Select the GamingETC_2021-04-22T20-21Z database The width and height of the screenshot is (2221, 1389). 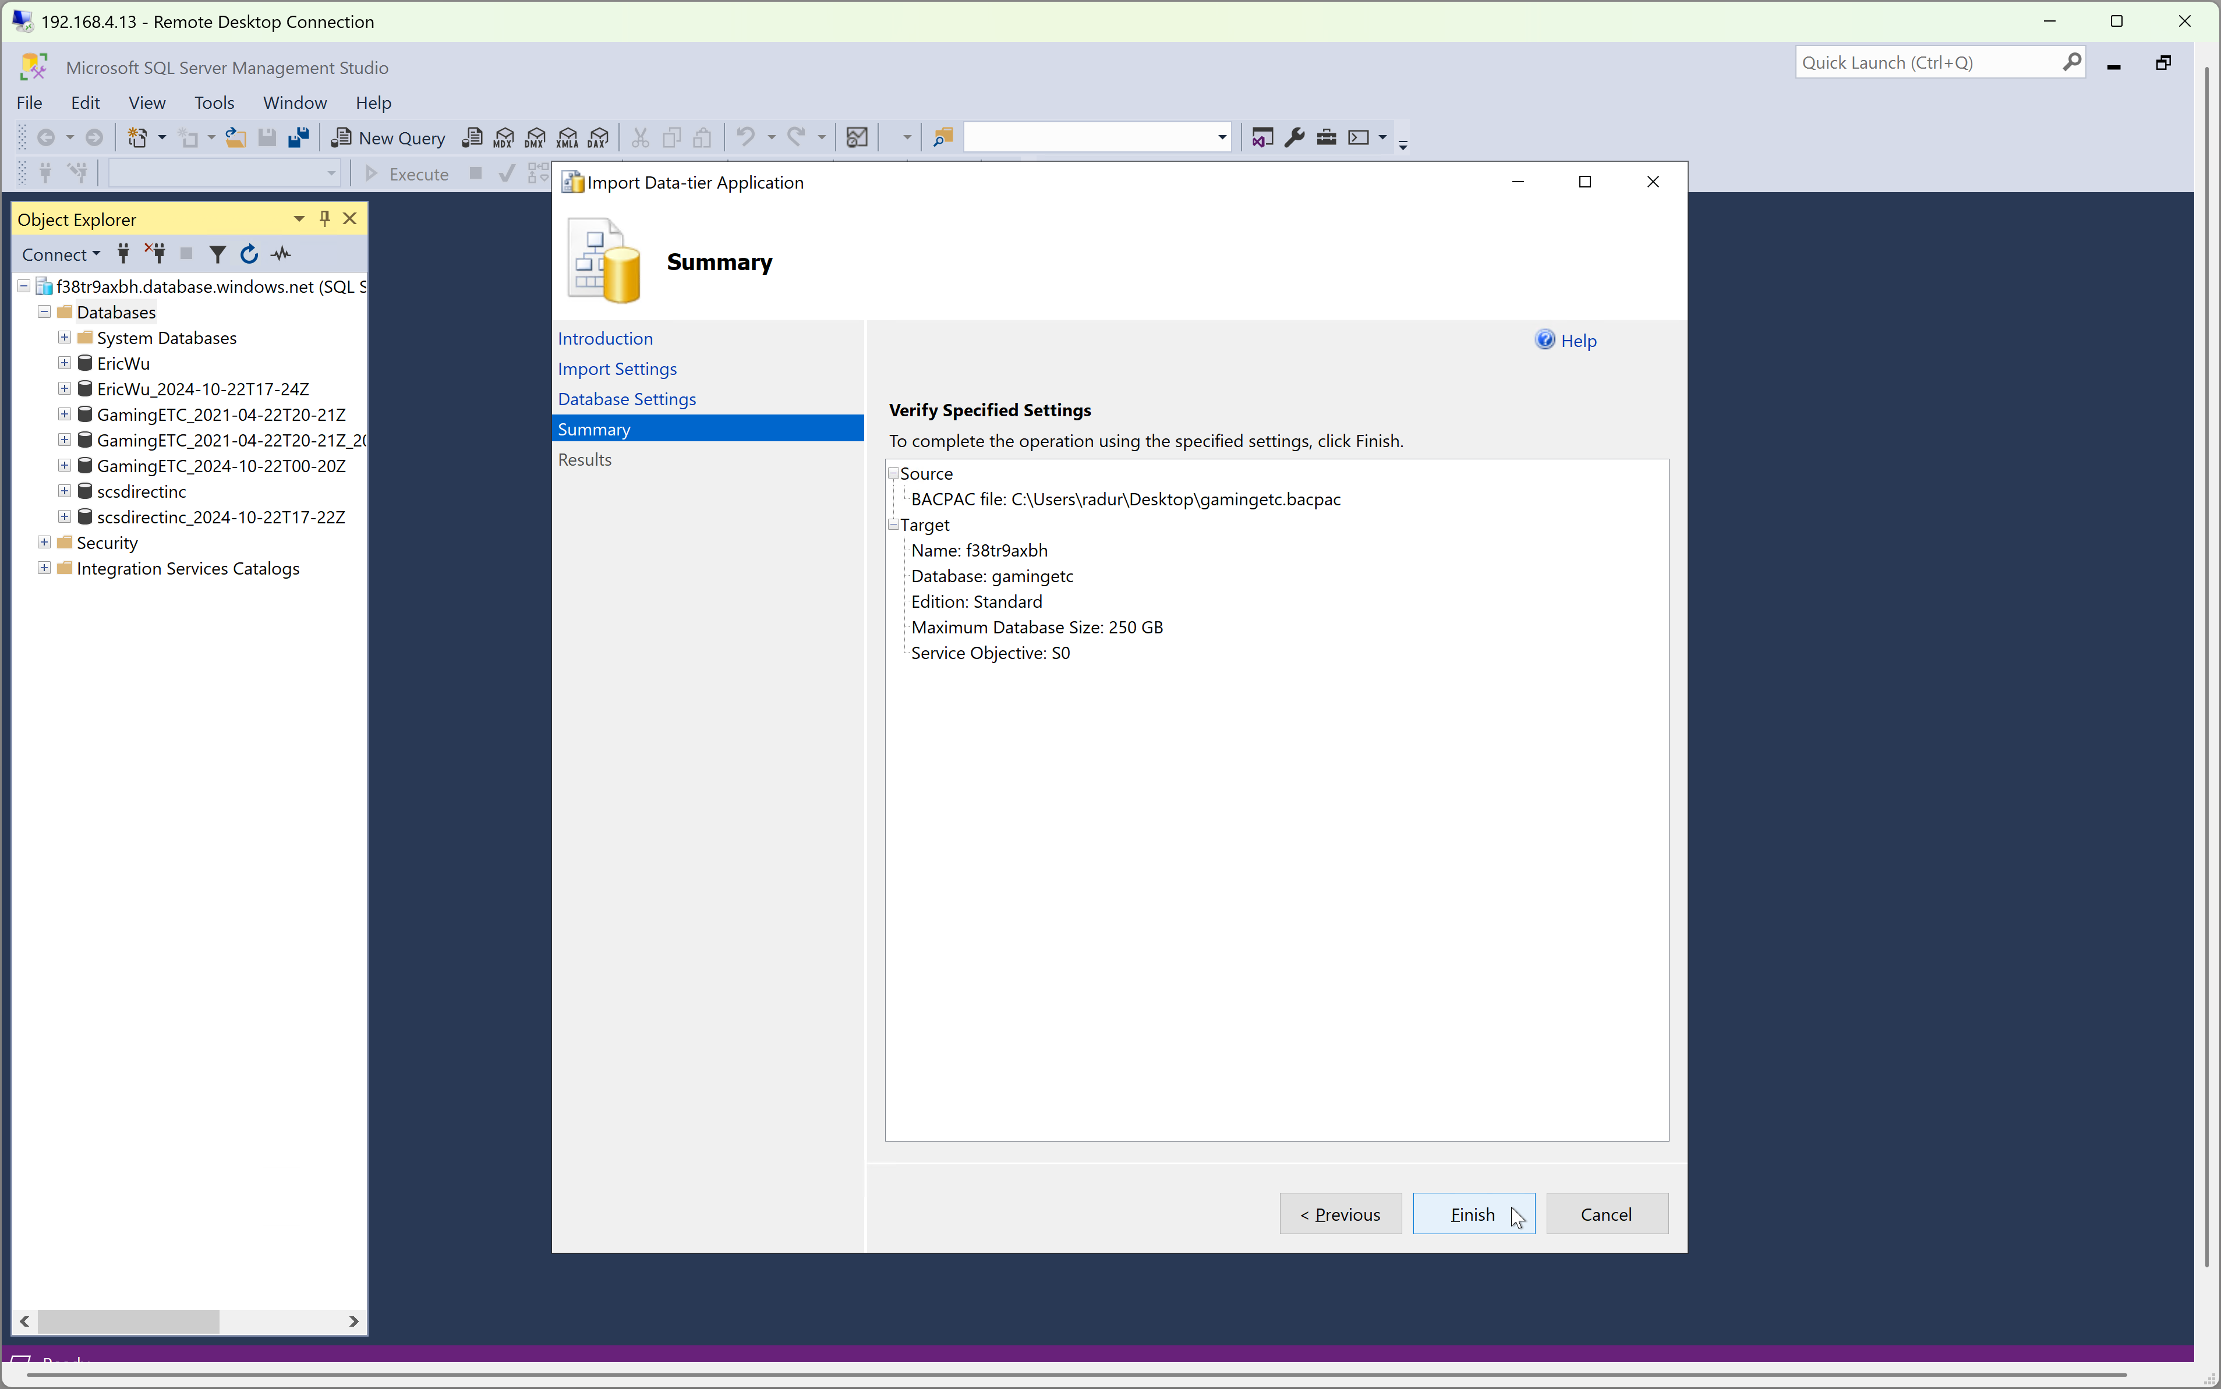[x=221, y=415]
